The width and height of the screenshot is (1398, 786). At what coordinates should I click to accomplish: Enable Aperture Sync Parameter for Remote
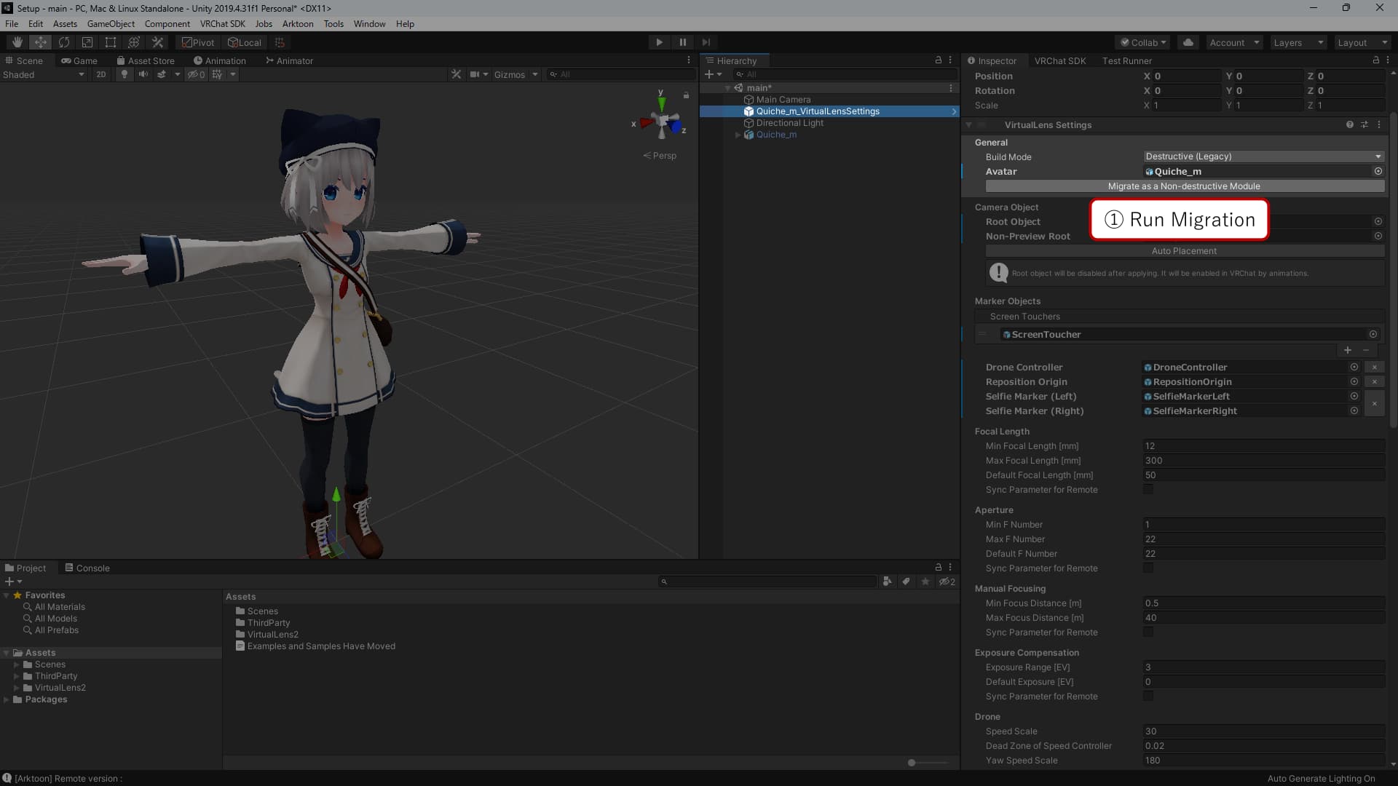click(1148, 568)
